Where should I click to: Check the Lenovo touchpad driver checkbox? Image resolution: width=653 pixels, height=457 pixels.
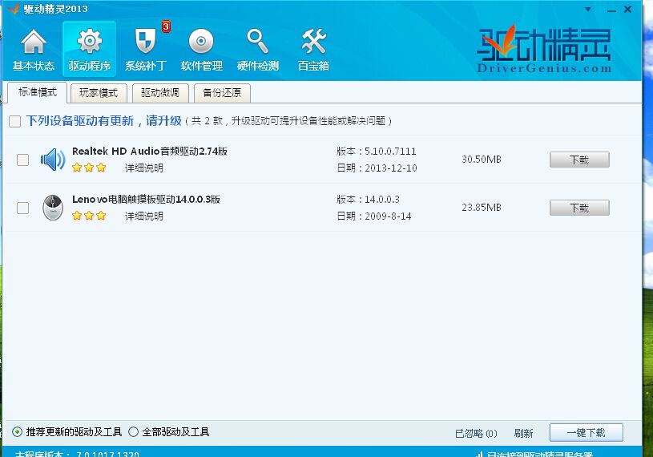click(x=22, y=208)
